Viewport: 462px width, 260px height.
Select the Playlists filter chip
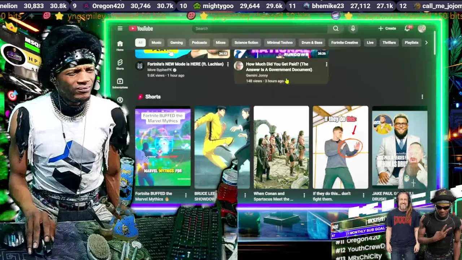pos(411,43)
